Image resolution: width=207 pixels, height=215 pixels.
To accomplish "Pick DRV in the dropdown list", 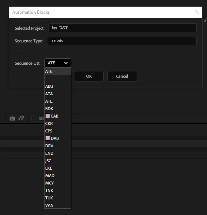I will [x=58, y=146].
